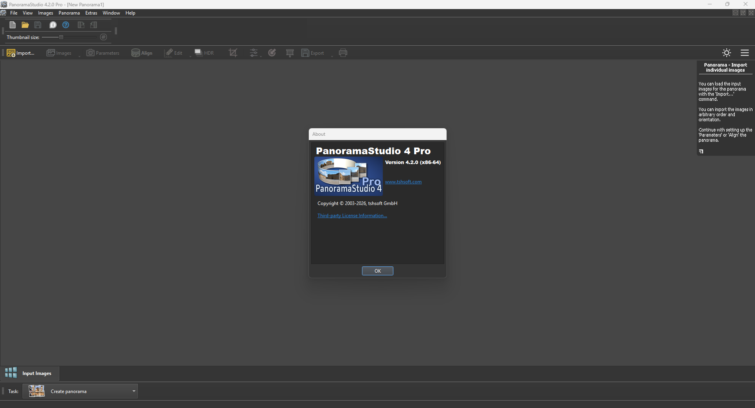Open the Images toolbar button
This screenshot has width=755, height=408.
tap(59, 53)
